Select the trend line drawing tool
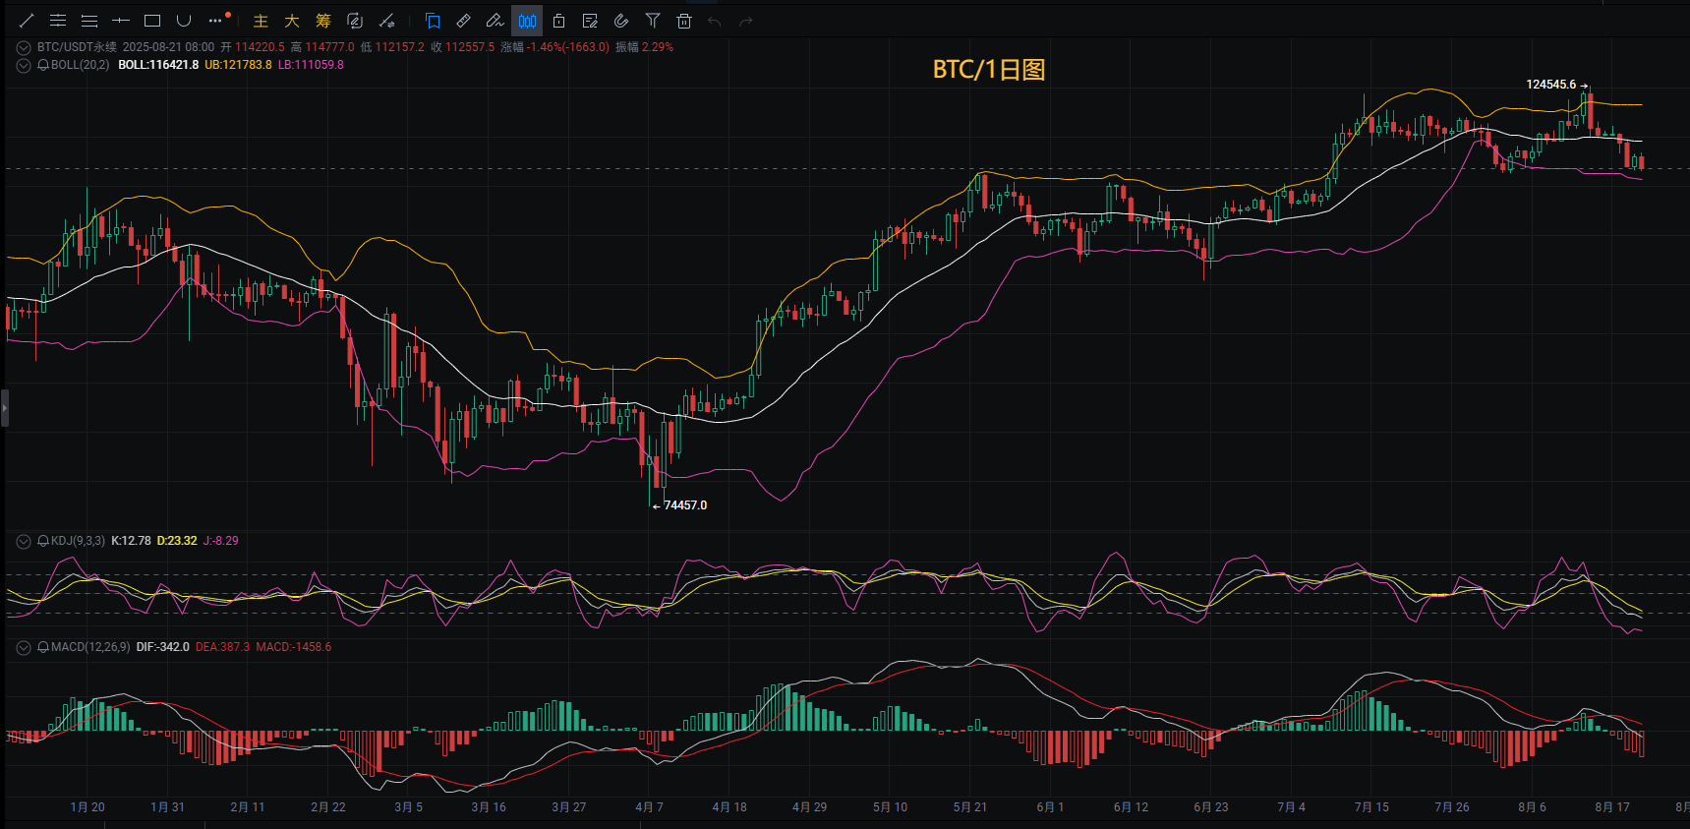The image size is (1690, 829). [x=27, y=21]
